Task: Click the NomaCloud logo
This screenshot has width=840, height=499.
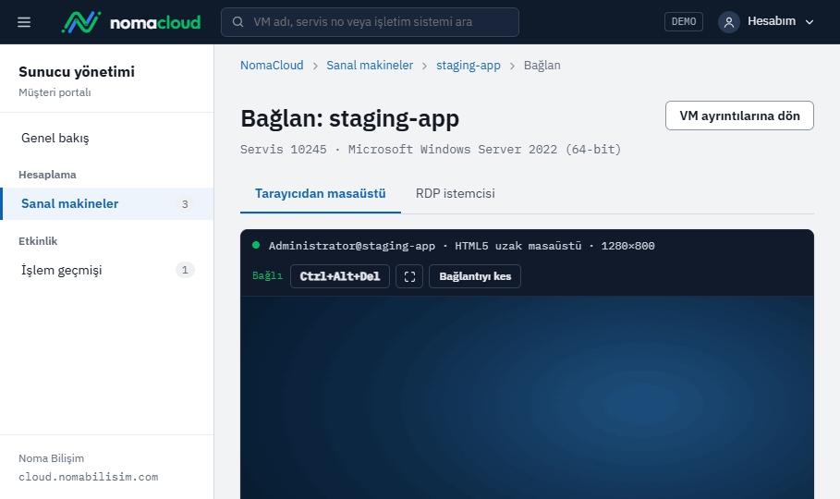Action: click(x=131, y=22)
